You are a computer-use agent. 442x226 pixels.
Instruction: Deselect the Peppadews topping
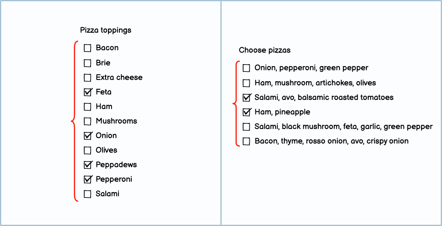tap(87, 165)
